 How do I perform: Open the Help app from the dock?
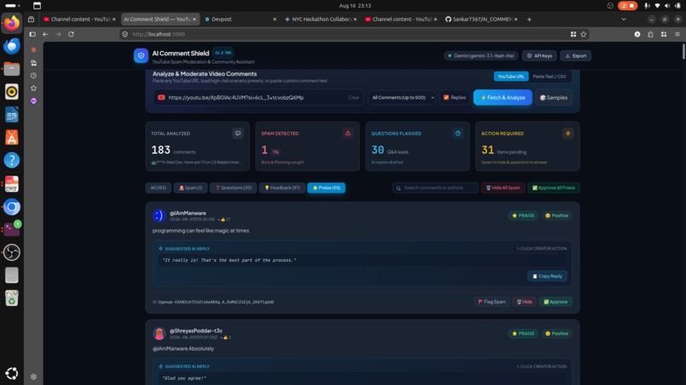pos(12,161)
